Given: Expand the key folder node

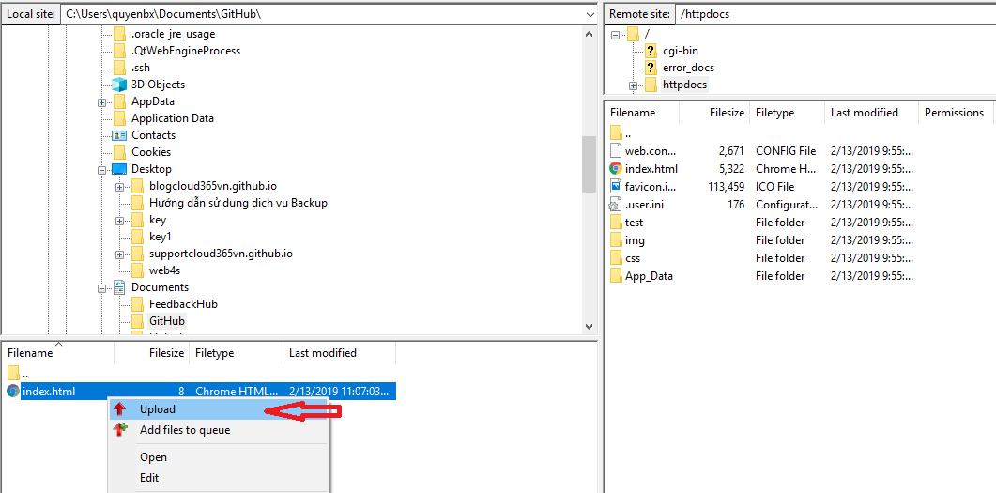Looking at the screenshot, I should point(119,221).
